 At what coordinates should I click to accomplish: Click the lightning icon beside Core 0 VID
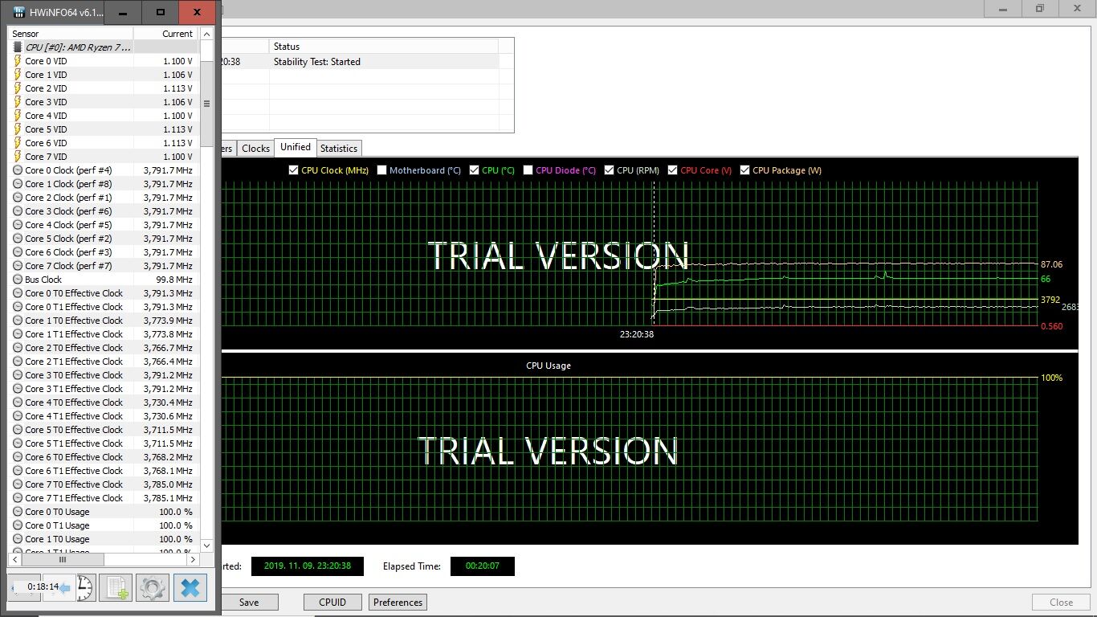pos(18,61)
